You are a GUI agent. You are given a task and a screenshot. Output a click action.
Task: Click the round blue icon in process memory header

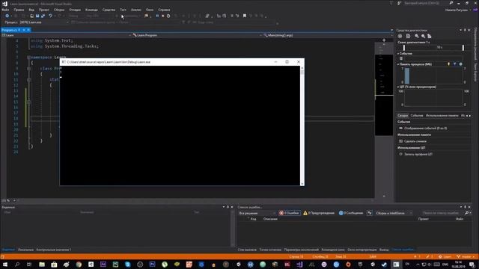(x=461, y=64)
